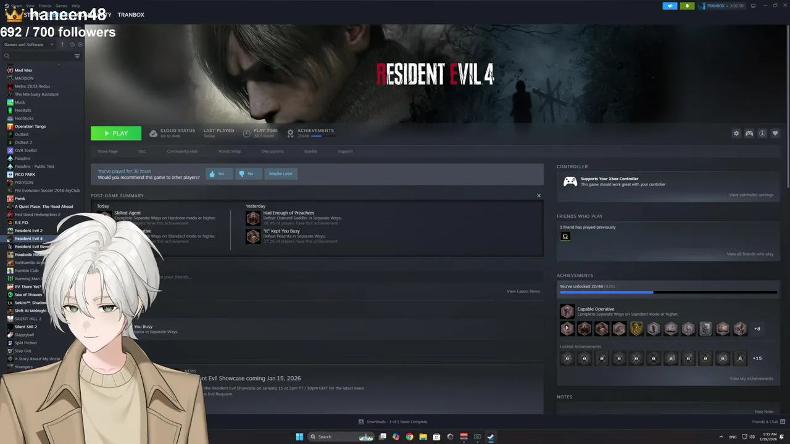The height and width of the screenshot is (444, 790).
Task: Click the achievements progress bar
Action: coord(668,292)
